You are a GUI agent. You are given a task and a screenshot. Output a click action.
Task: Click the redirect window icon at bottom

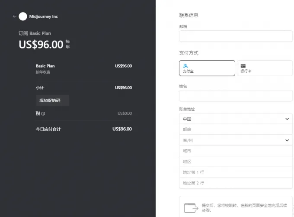(x=191, y=208)
